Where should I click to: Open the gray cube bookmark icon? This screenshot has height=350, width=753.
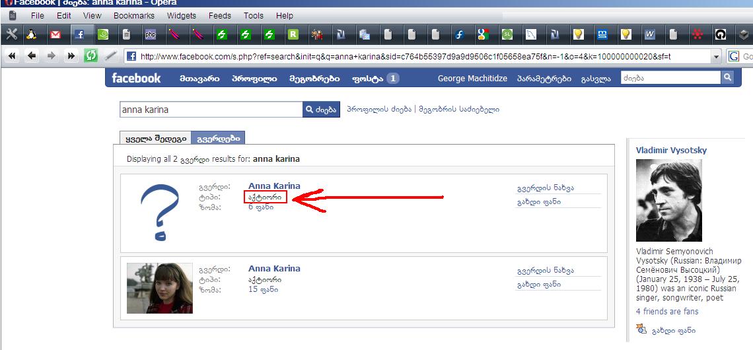tap(744, 34)
